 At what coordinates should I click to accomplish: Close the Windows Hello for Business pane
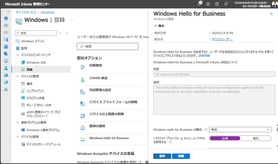(271, 14)
